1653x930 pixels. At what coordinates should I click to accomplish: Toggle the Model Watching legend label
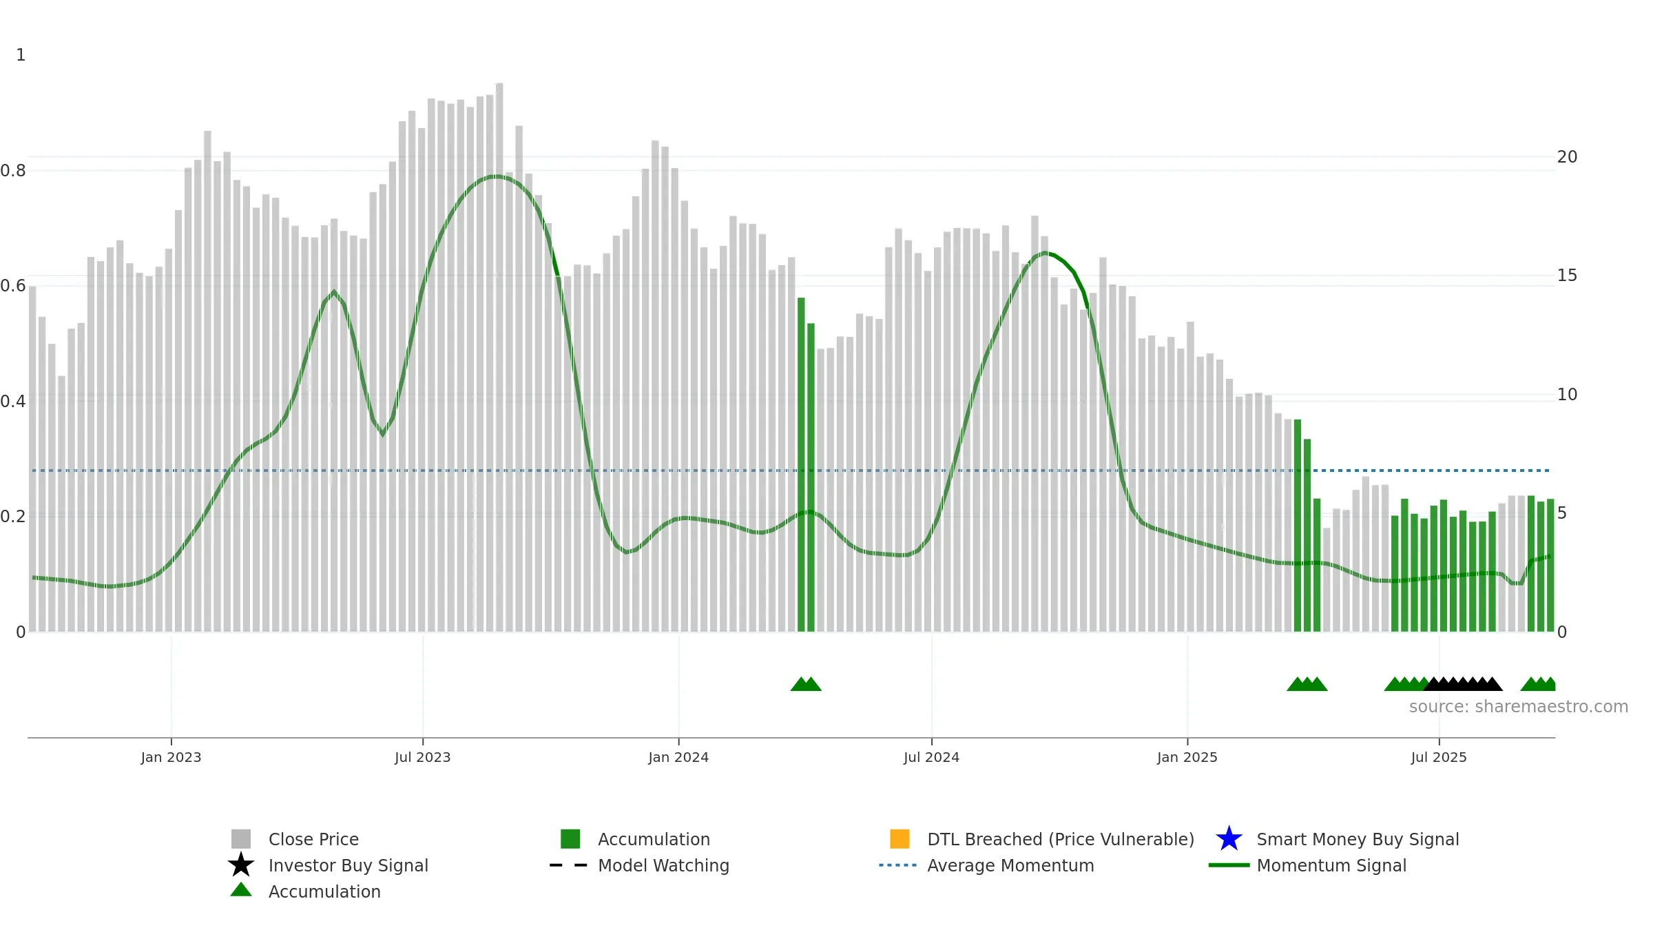pyautogui.click(x=663, y=865)
